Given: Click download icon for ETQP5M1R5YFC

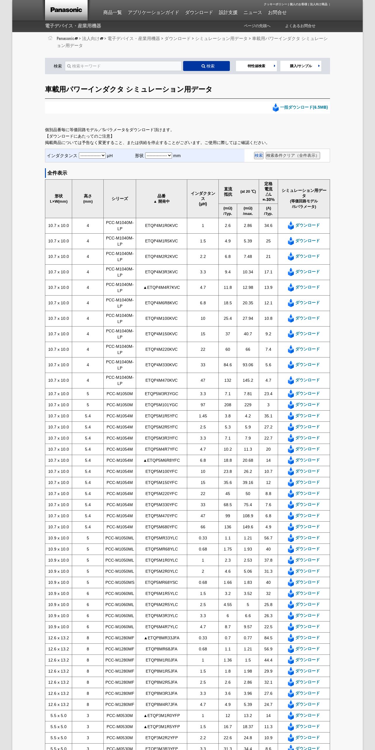Looking at the screenshot, I should click(x=291, y=416).
